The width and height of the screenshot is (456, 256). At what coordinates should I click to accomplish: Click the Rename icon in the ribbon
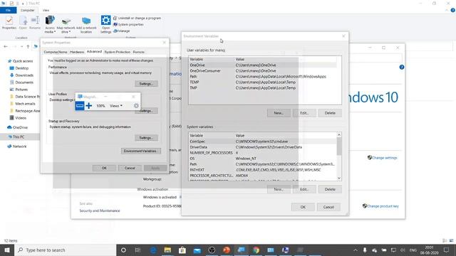click(x=35, y=23)
